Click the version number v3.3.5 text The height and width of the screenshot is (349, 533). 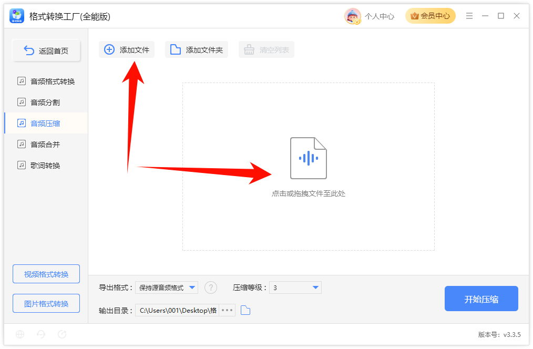point(512,335)
